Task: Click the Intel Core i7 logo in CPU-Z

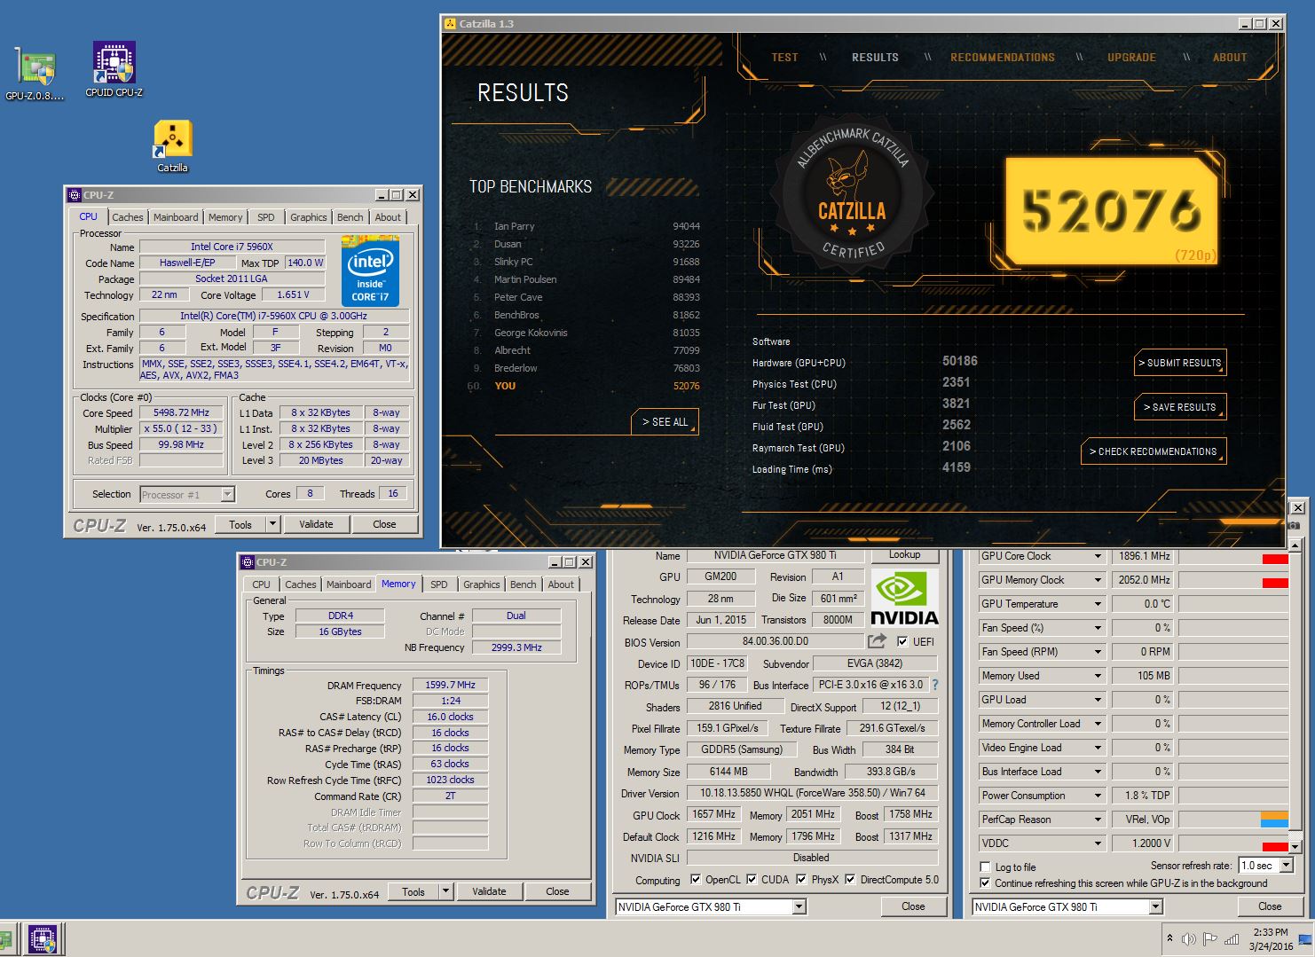Action: [x=370, y=271]
